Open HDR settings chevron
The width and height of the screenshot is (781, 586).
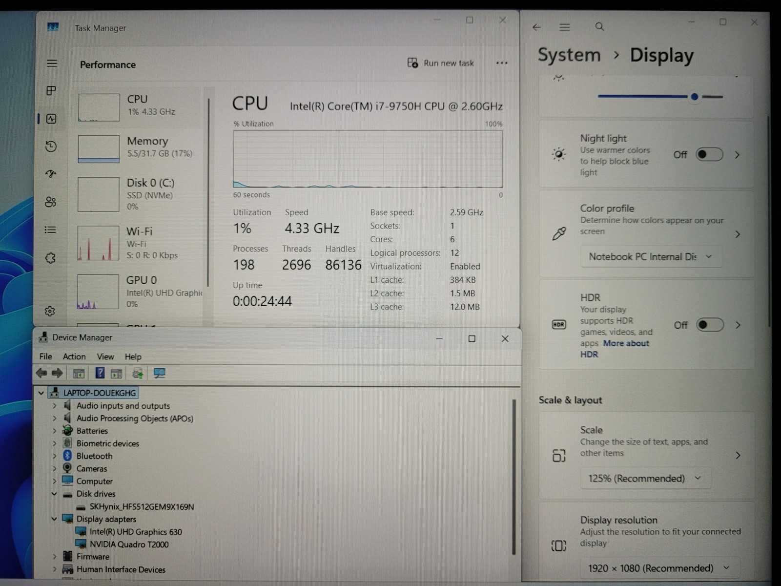(738, 325)
